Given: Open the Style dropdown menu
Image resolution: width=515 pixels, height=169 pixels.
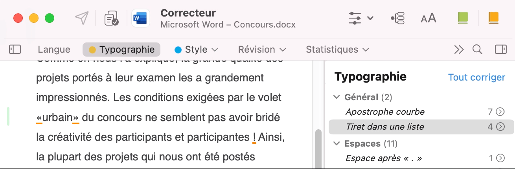Looking at the screenshot, I should point(196,50).
